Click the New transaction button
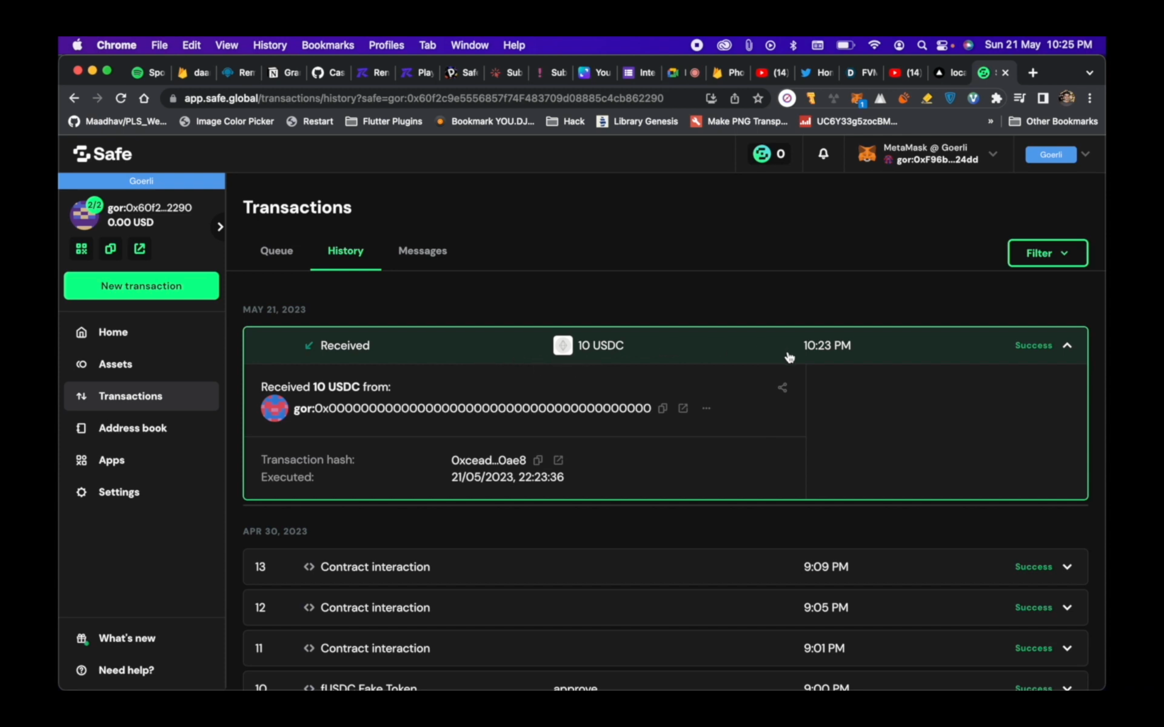The height and width of the screenshot is (727, 1164). (x=141, y=286)
